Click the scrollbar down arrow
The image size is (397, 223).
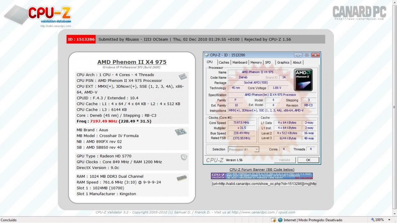coord(395,213)
